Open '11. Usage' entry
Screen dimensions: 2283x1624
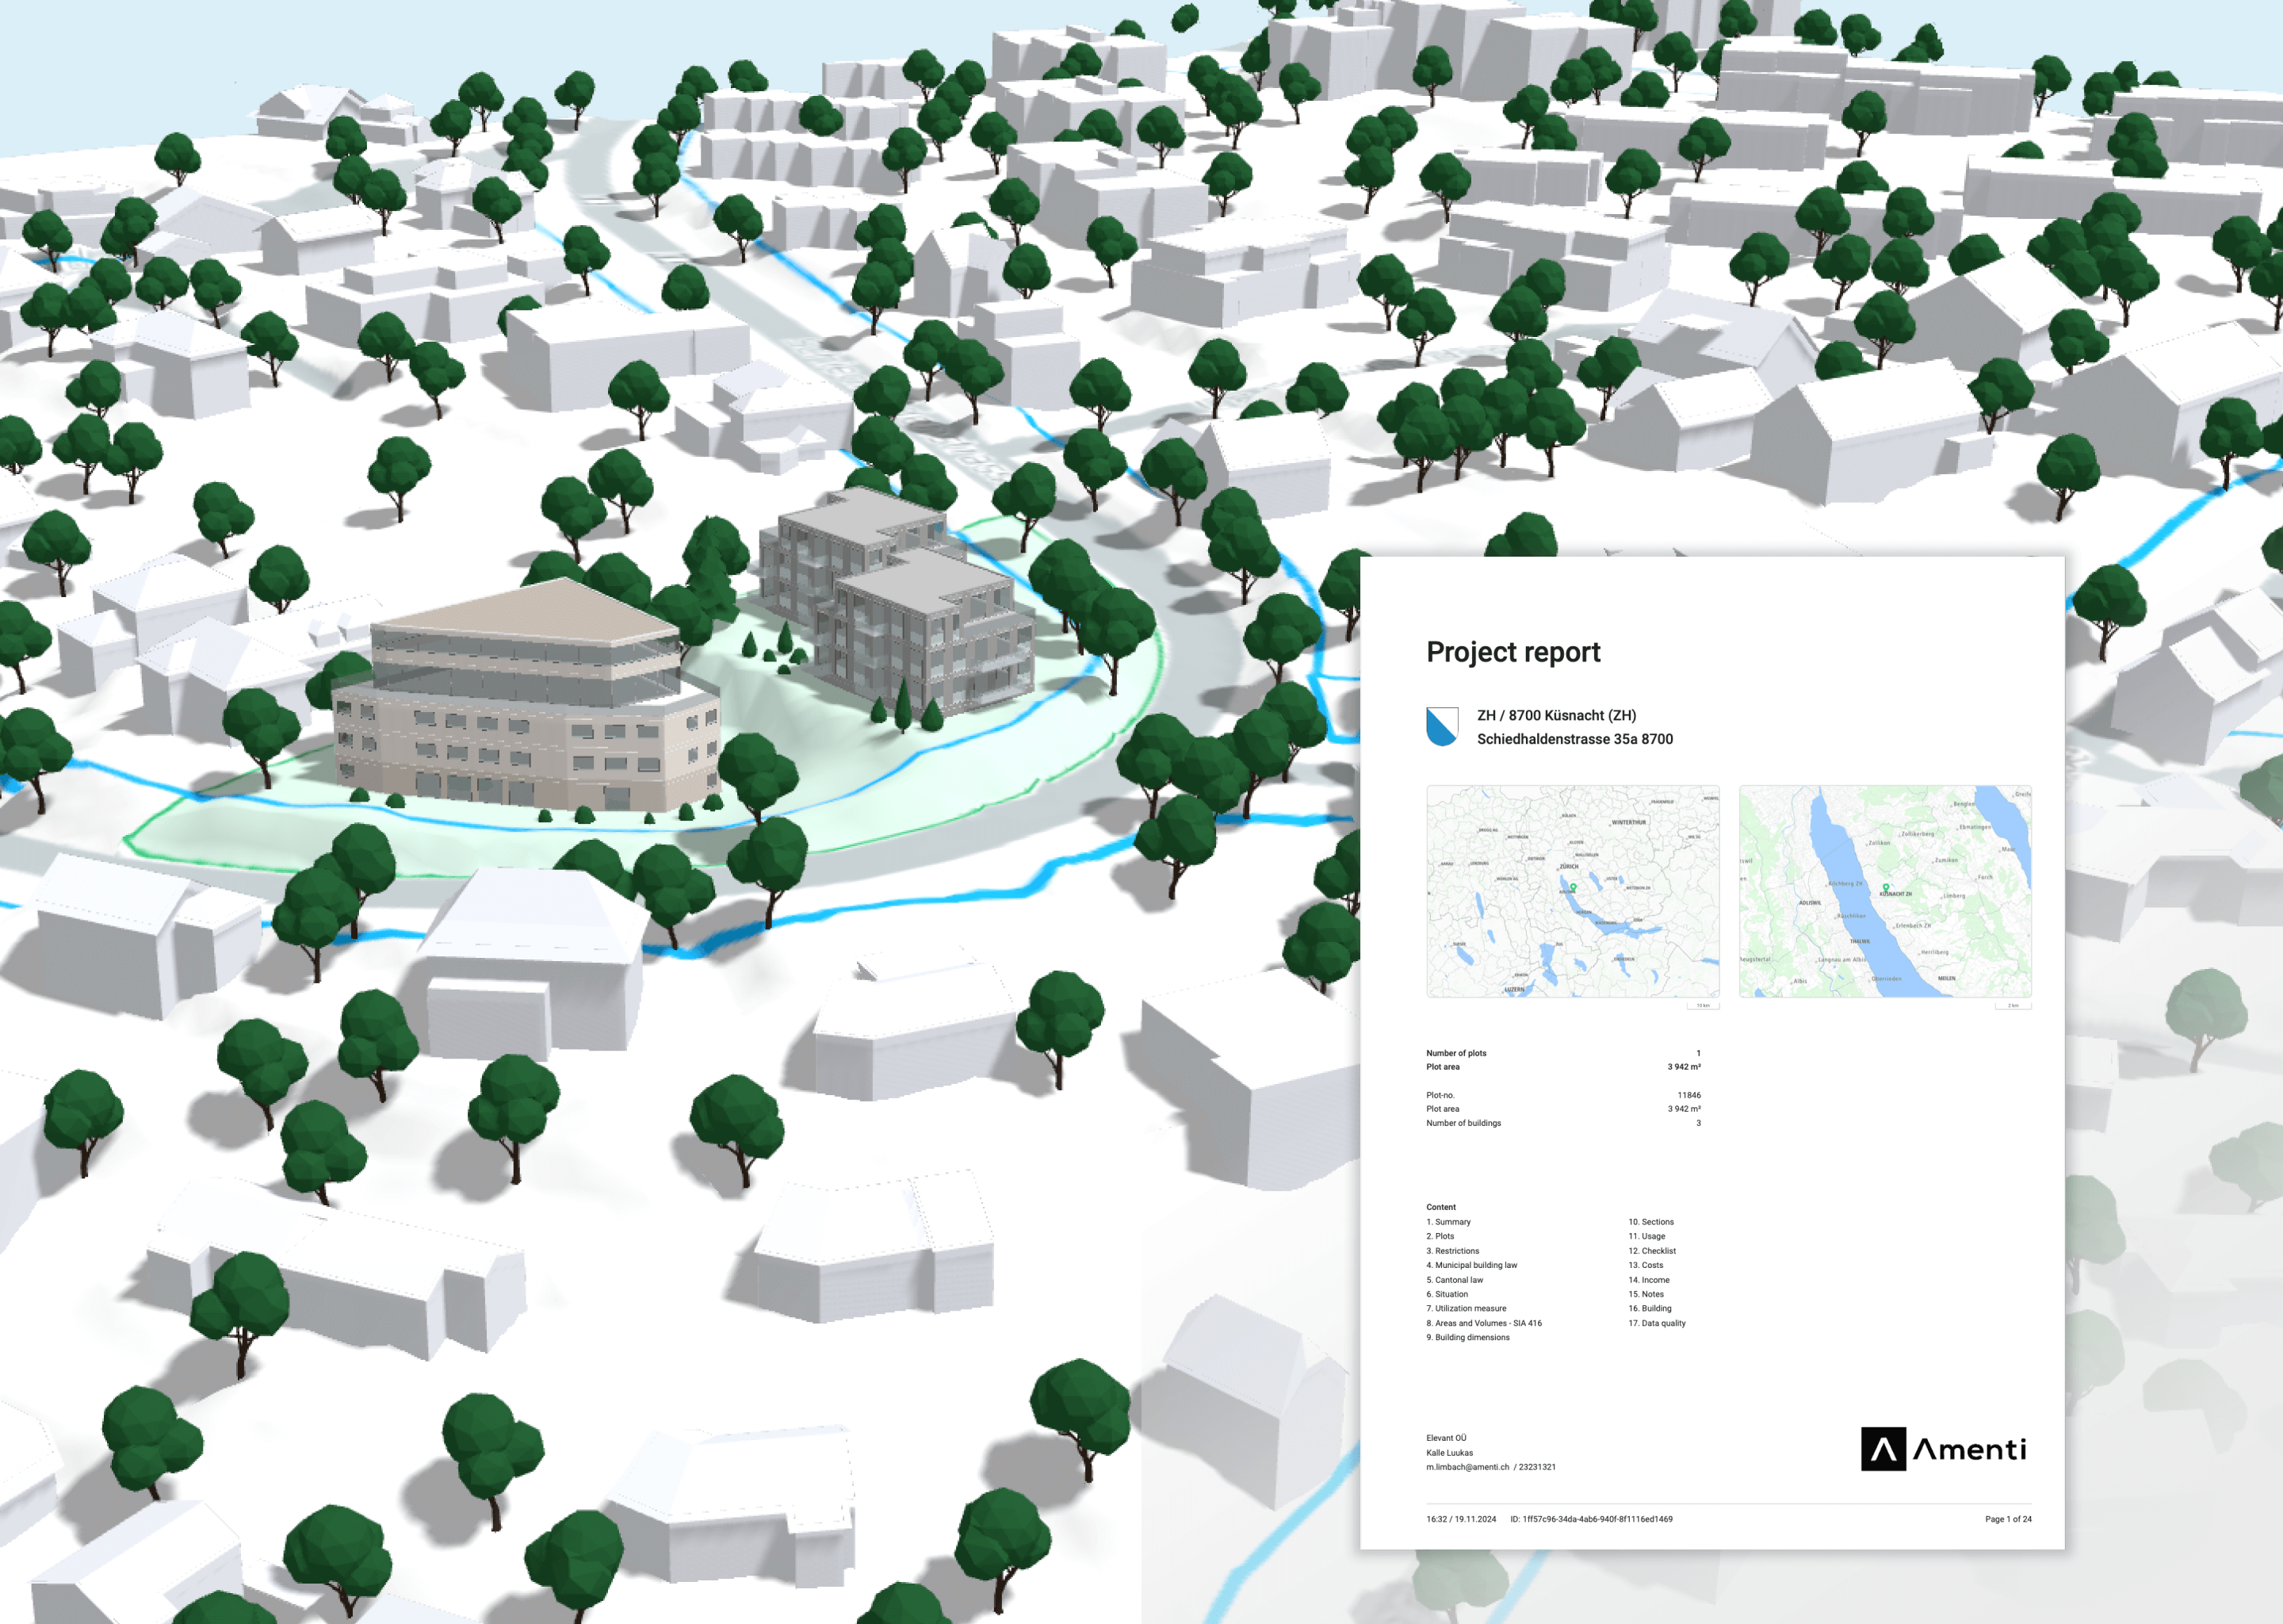coord(1647,1236)
